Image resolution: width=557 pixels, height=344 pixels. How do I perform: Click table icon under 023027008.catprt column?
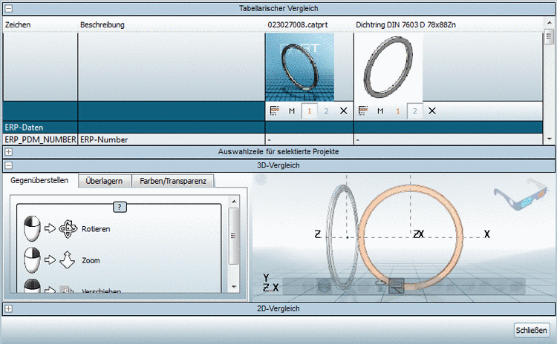tap(274, 111)
